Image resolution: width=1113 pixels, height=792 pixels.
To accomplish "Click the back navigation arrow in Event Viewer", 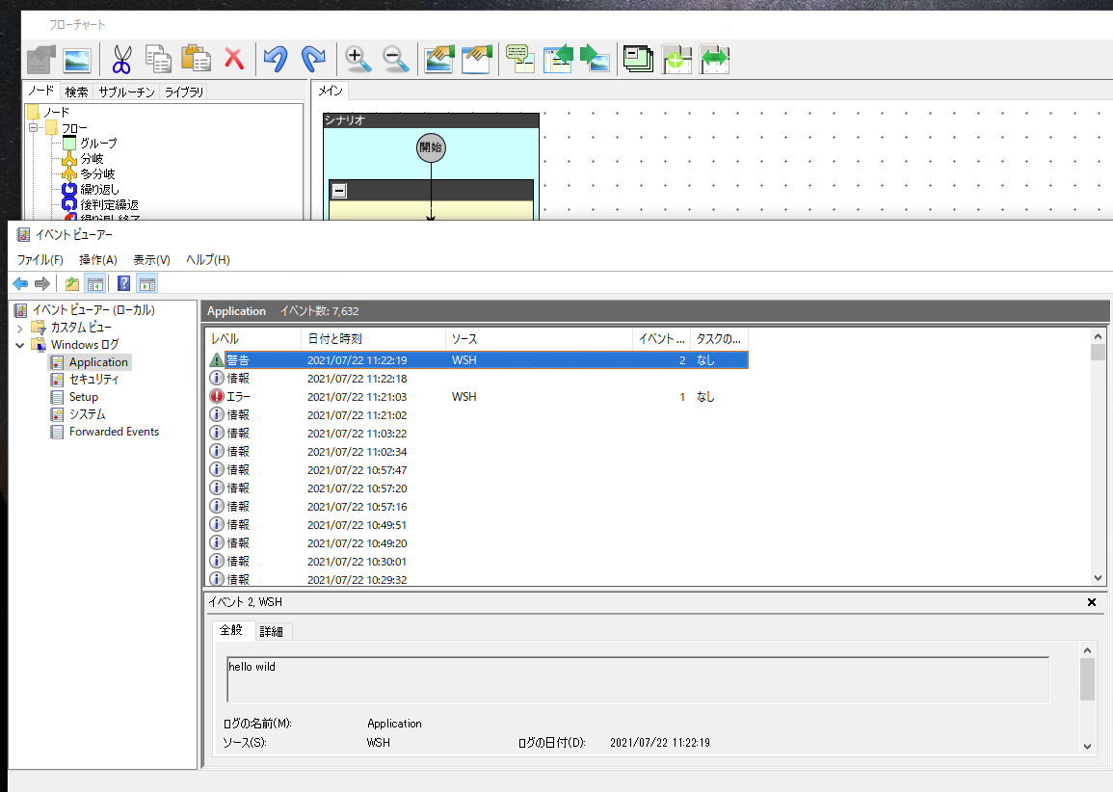I will 20,282.
